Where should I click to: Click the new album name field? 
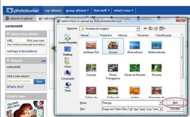click(x=20, y=81)
